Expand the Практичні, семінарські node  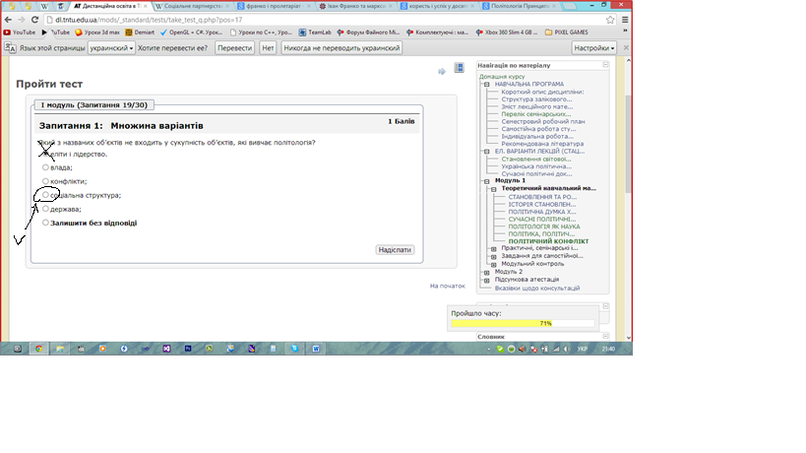click(493, 249)
